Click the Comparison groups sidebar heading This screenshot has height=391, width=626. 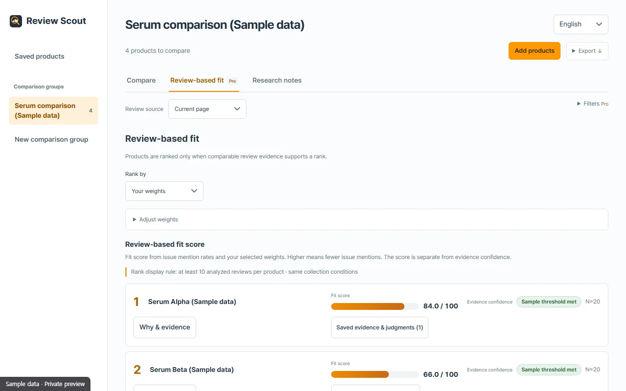point(39,87)
